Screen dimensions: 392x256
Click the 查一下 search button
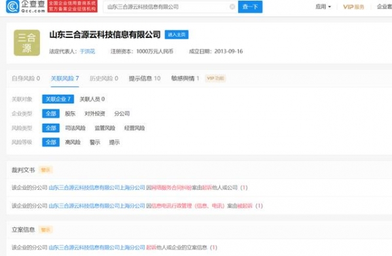point(250,7)
